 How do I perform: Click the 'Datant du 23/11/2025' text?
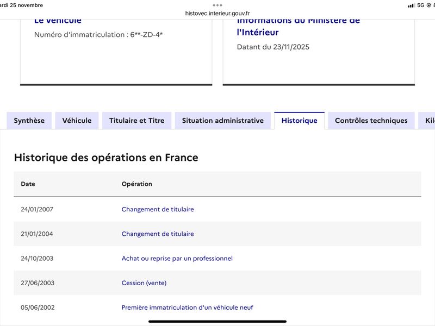tap(273, 47)
